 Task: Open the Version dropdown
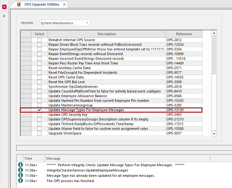(x=65, y=23)
